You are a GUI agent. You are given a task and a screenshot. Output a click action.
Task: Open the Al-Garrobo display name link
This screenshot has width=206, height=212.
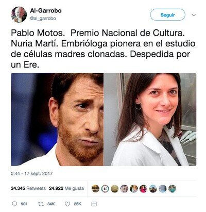(x=46, y=11)
